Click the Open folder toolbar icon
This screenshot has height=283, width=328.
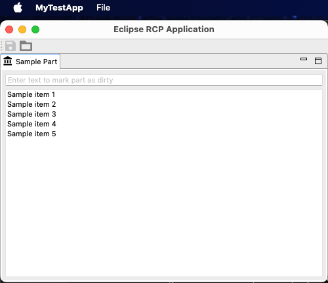tap(26, 46)
